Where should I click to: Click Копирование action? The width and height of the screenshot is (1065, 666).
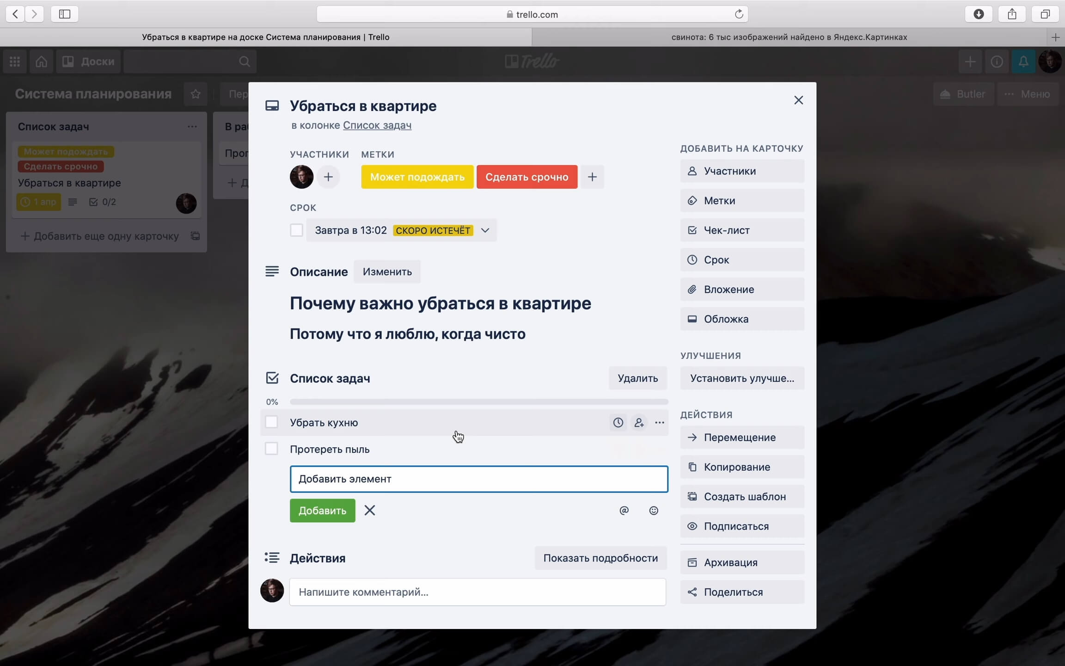(x=742, y=467)
